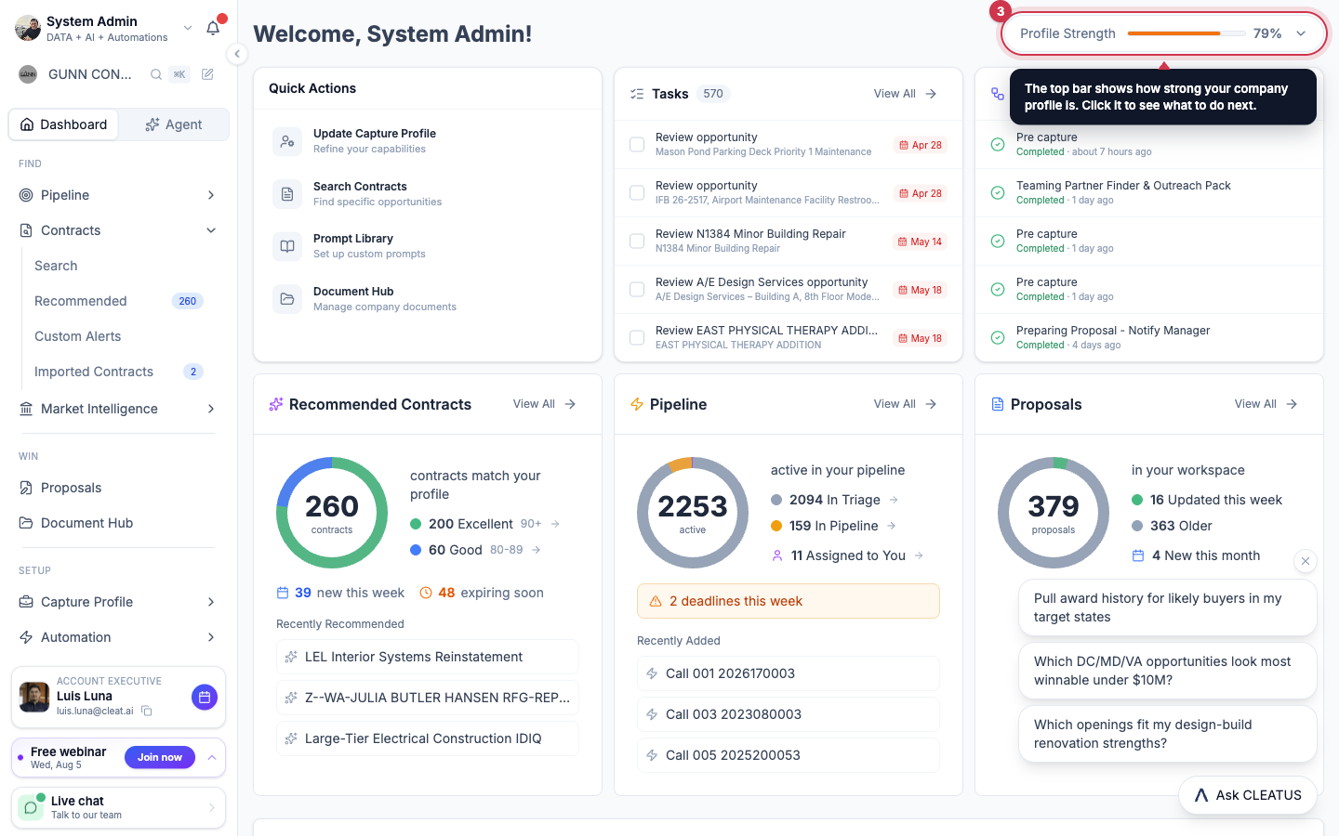
Task: Open Call 003 2023080003 pipeline item
Action: pyautogui.click(x=789, y=714)
